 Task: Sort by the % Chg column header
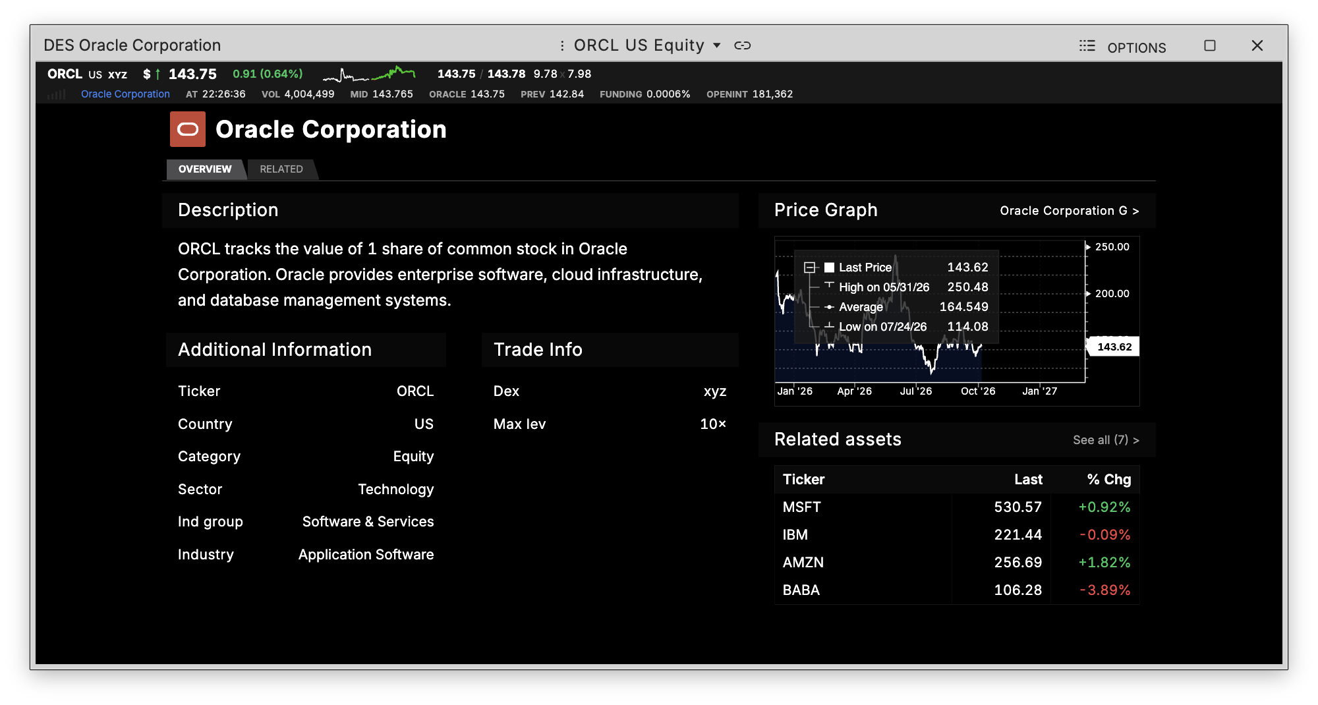1109,480
